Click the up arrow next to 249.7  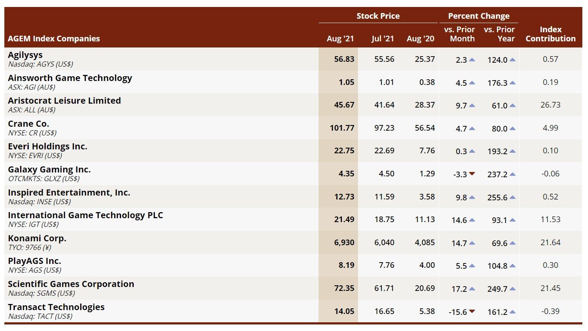(512, 289)
